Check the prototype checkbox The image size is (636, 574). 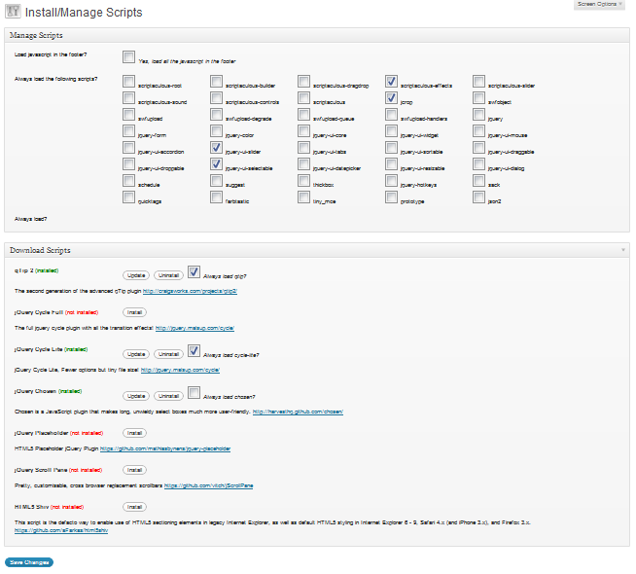coord(391,197)
